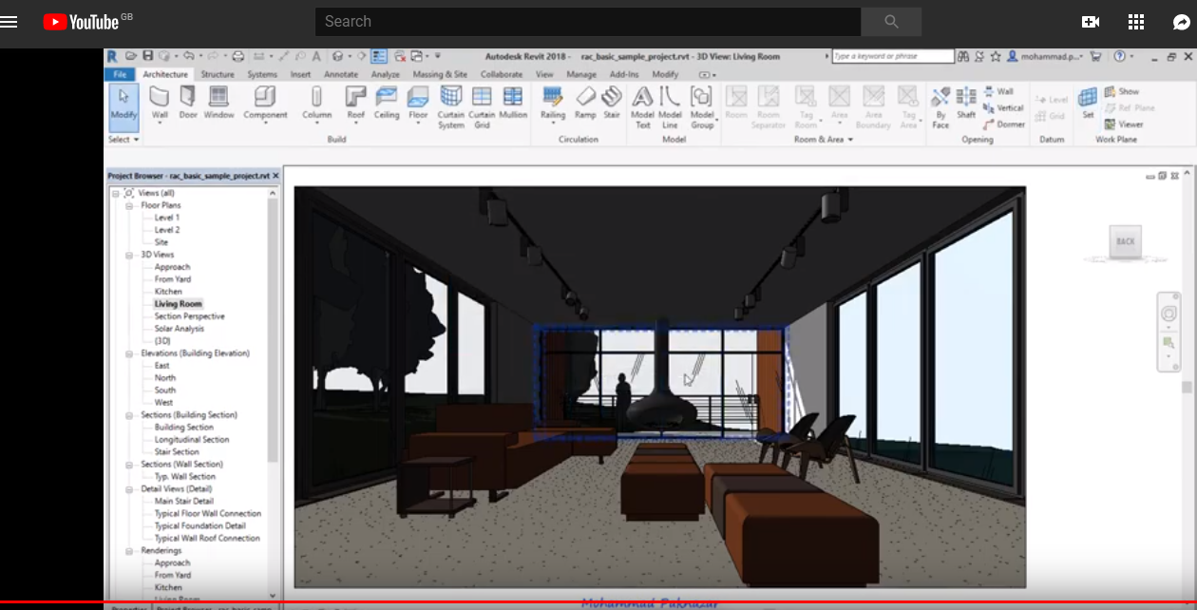Open the work plane Viewer

coord(1124,124)
